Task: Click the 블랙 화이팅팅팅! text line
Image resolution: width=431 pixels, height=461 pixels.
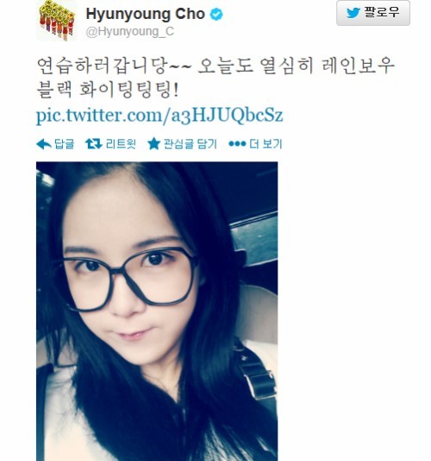Action: (x=108, y=90)
